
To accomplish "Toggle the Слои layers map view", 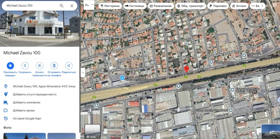I will pos(92,132).
